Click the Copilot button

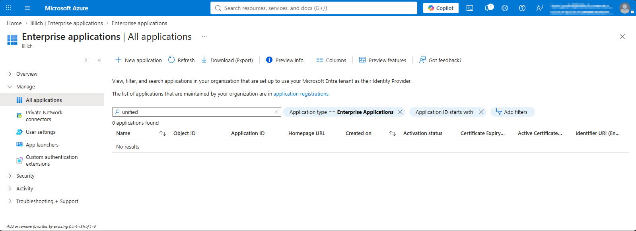coord(441,8)
